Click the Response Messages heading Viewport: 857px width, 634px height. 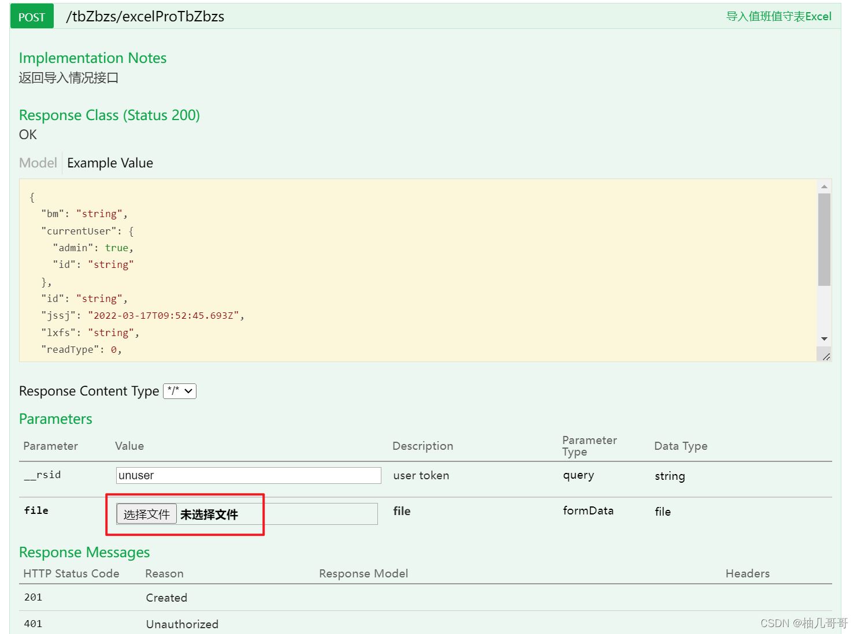pyautogui.click(x=84, y=552)
